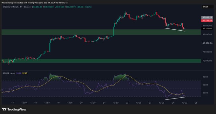The height and width of the screenshot is (114, 216).
Task: Open the Bitcoin / TetherUS symbol legend
Action: (x=17, y=7)
